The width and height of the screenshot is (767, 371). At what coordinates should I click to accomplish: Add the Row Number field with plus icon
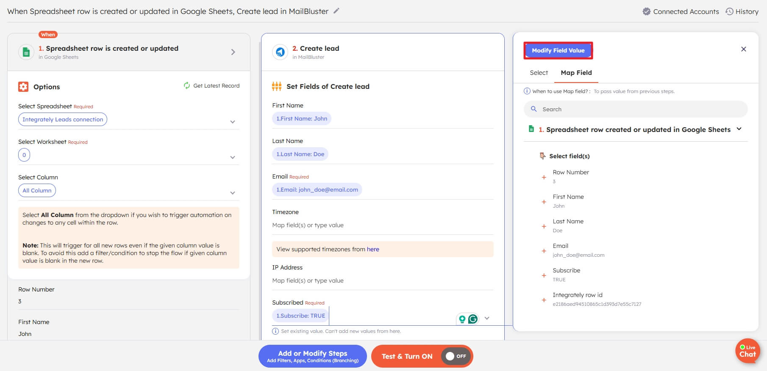(544, 177)
